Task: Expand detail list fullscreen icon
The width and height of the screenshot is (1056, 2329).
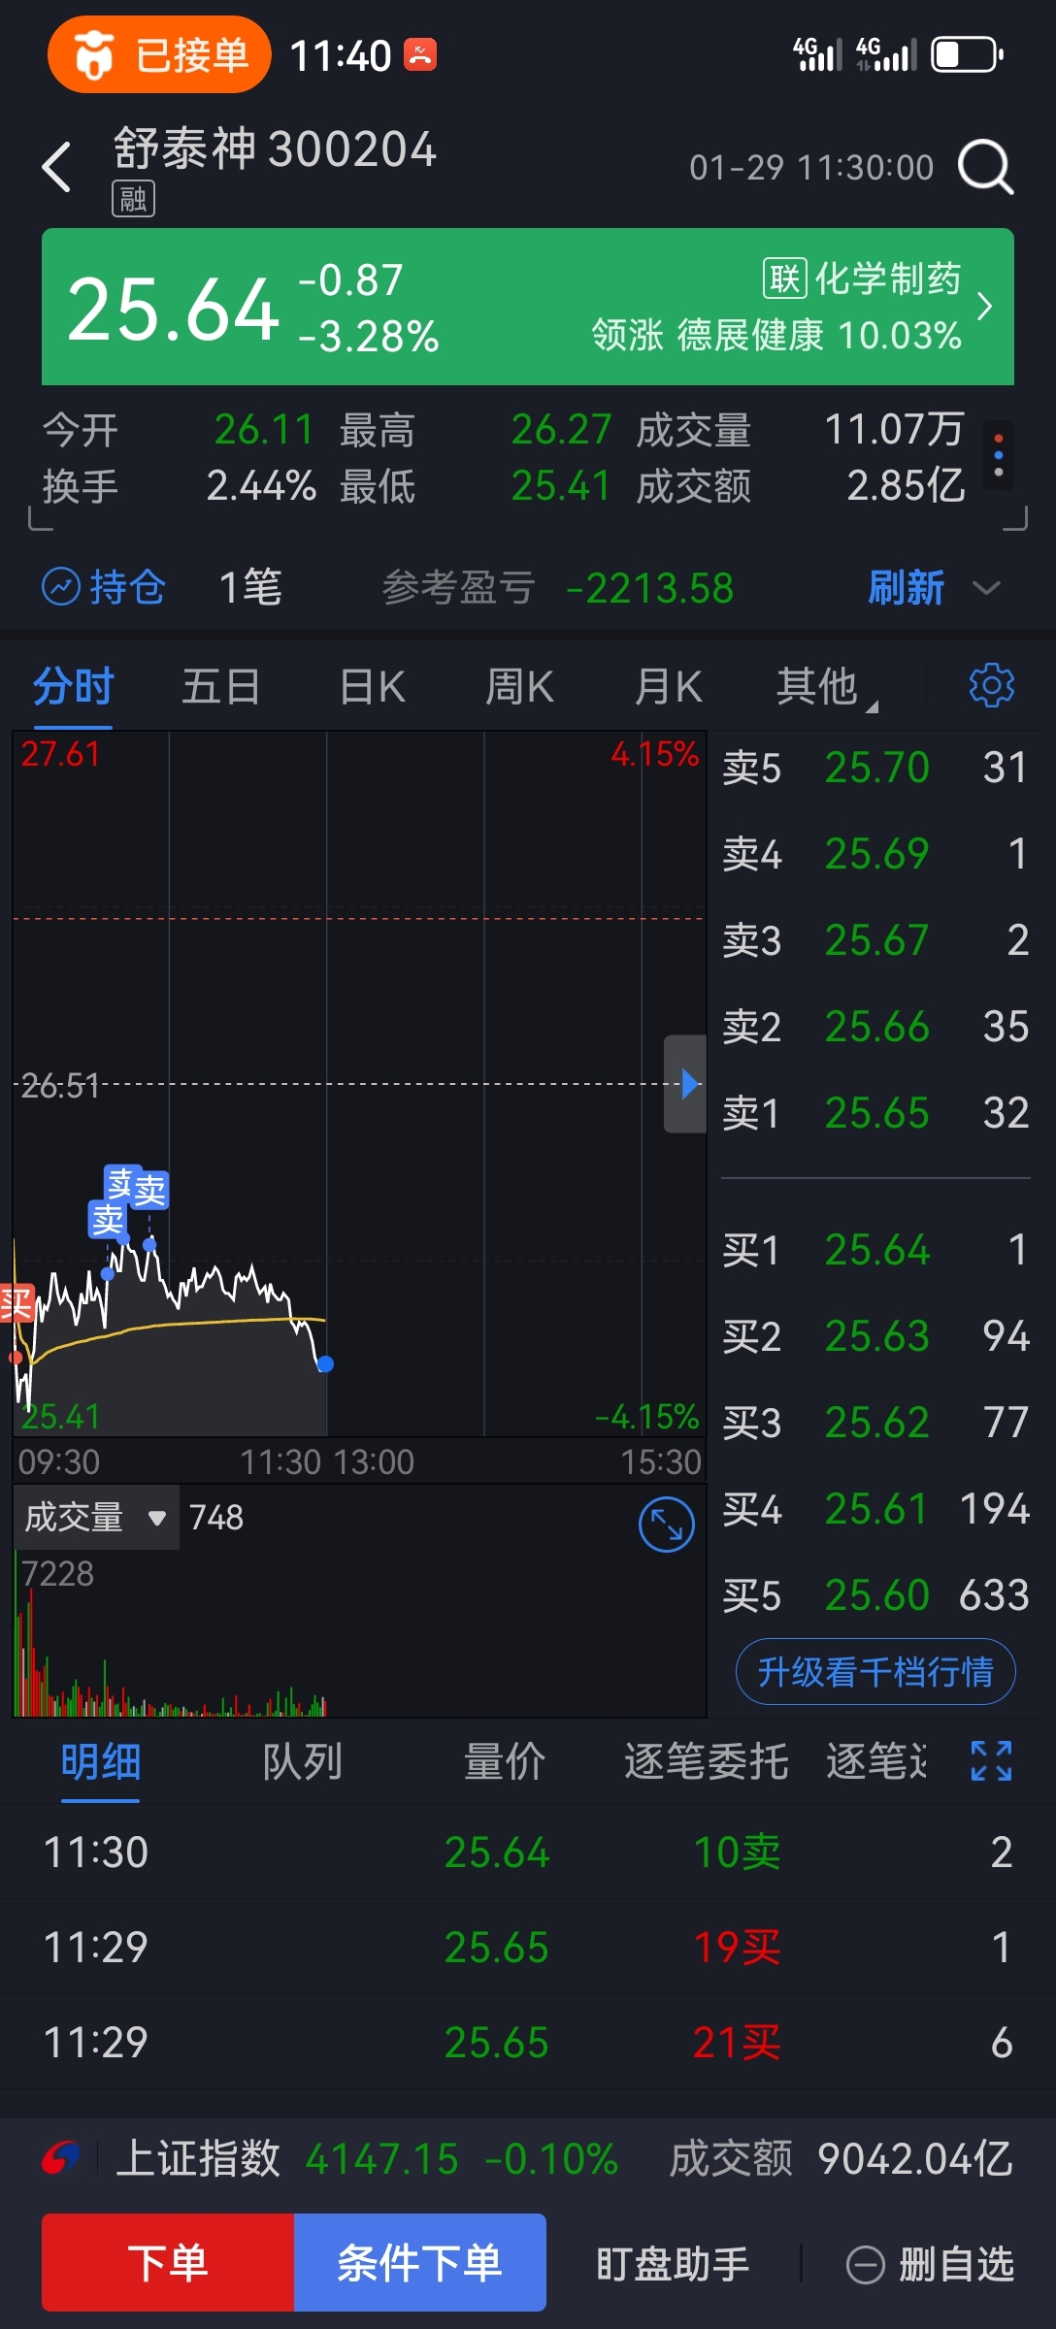Action: pyautogui.click(x=992, y=1760)
